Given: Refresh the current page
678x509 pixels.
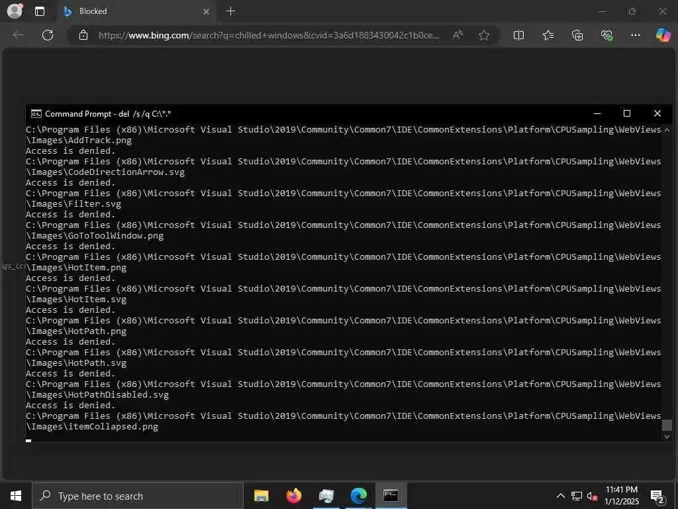Looking at the screenshot, I should coord(48,35).
